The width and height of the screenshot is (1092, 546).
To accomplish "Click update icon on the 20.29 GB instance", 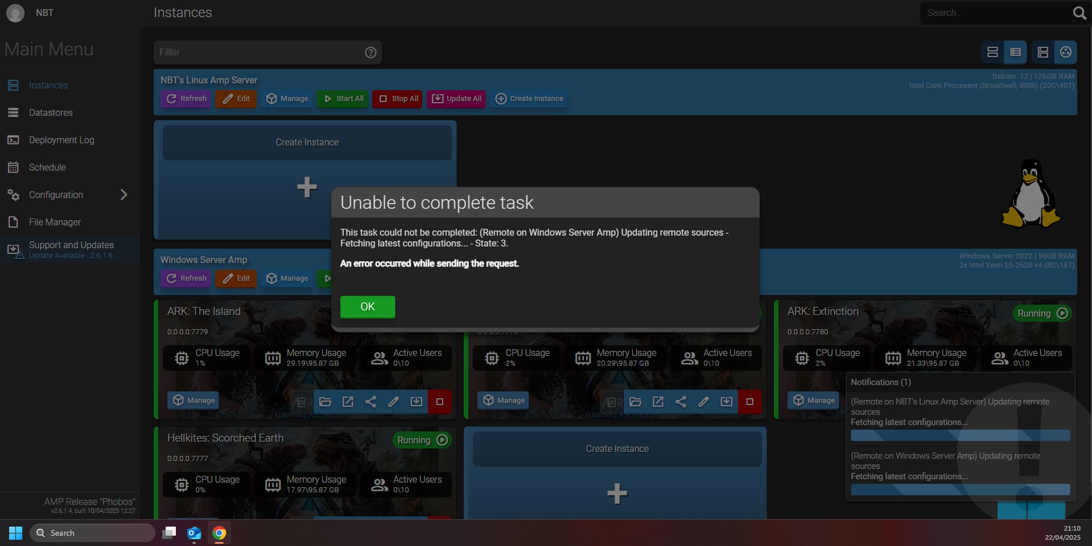I will coord(726,402).
